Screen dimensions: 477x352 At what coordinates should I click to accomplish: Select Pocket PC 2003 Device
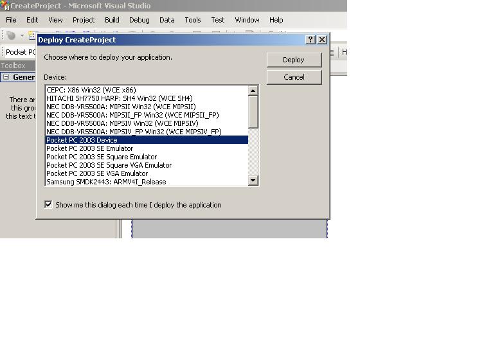pos(147,140)
